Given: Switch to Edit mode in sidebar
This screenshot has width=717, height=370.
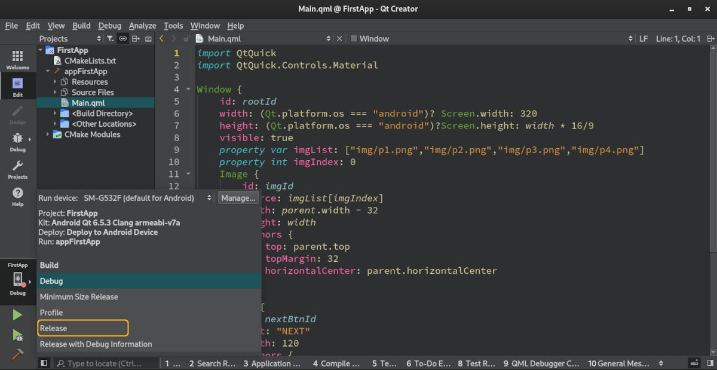Looking at the screenshot, I should pos(17,87).
